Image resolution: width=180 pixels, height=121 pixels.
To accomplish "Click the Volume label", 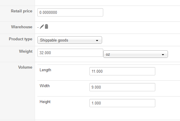I will pos(25,67).
